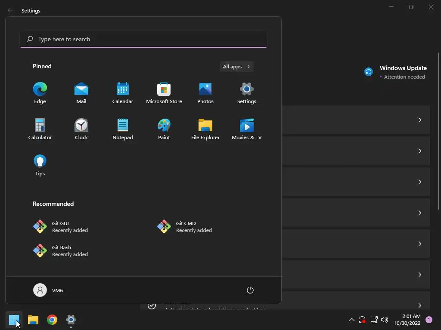
Task: Show All apps list
Action: click(x=236, y=67)
